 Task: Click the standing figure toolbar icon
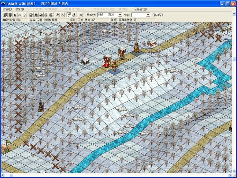15,15
